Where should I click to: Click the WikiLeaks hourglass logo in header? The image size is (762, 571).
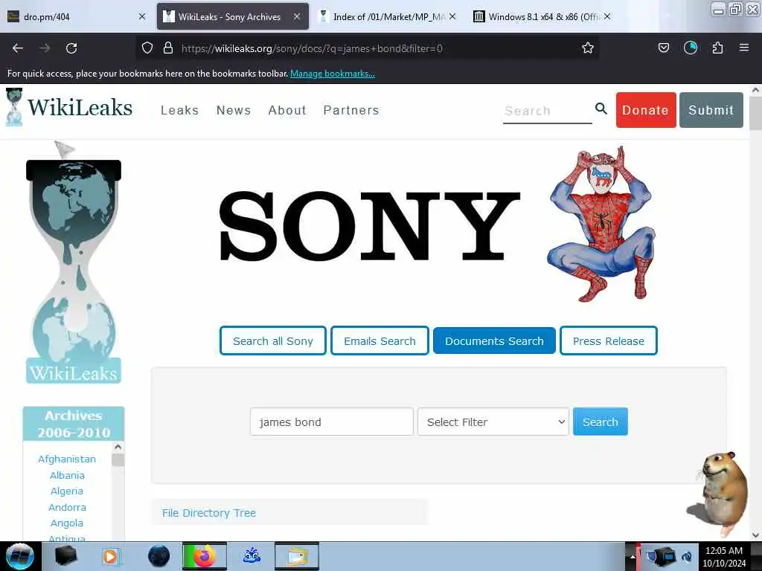14,107
